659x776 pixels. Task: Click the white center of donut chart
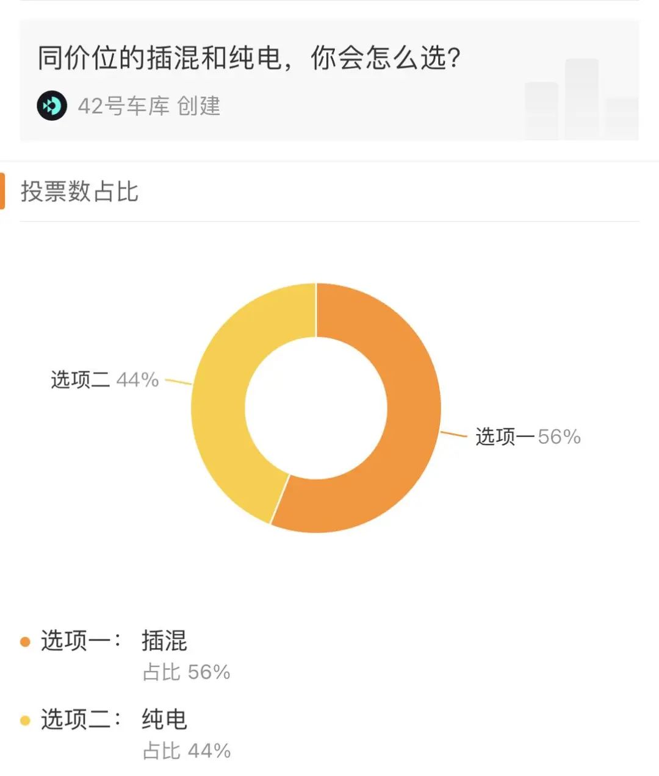tap(316, 407)
